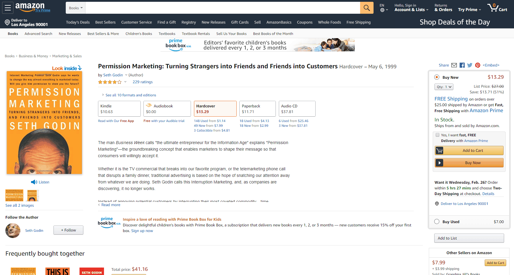The image size is (514, 275).
Task: Check the free Amazon Prime delivery box
Action: [437, 135]
